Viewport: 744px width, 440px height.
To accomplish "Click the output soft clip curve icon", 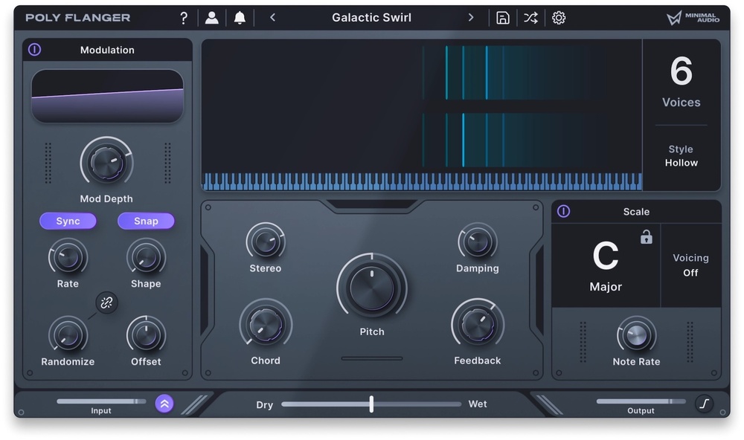I will (x=704, y=404).
